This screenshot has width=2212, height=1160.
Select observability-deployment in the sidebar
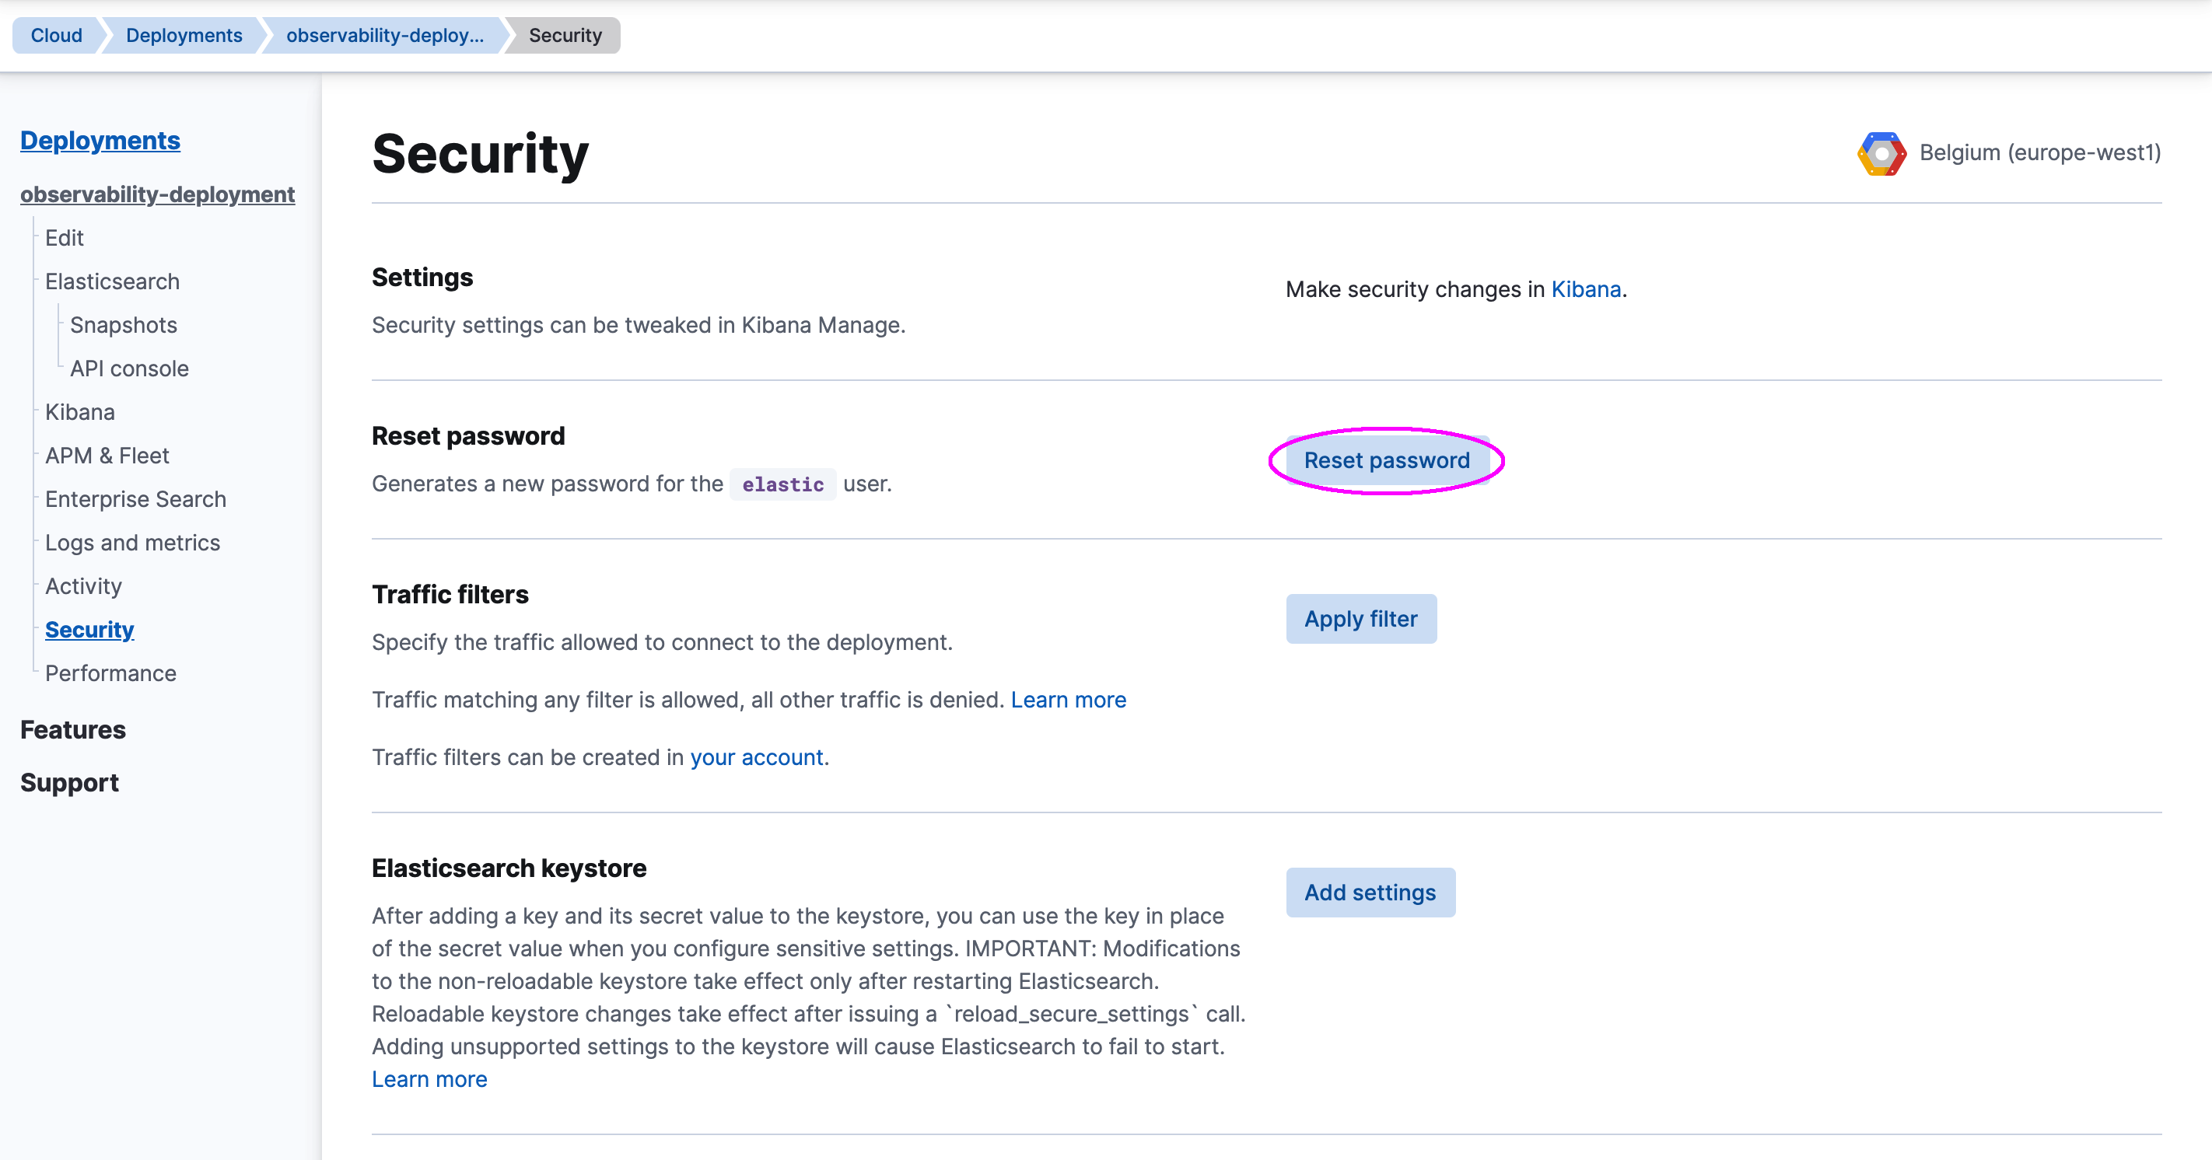point(157,195)
